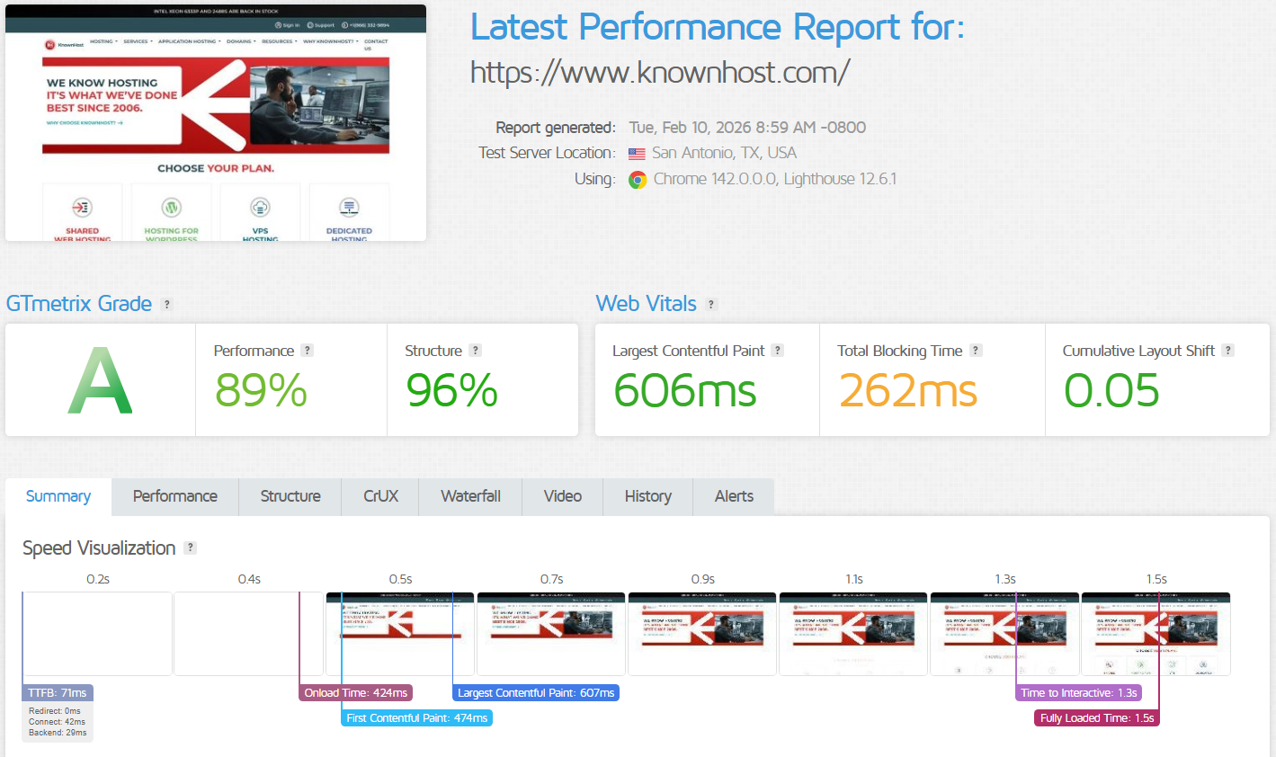Open the https://www.knownhost.com/ URL link
The height and width of the screenshot is (757, 1276).
660,72
